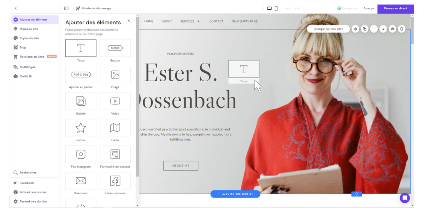This screenshot has width=424, height=212.
Task: Open Ajouter un élément in sidebar
Action: pyautogui.click(x=35, y=20)
